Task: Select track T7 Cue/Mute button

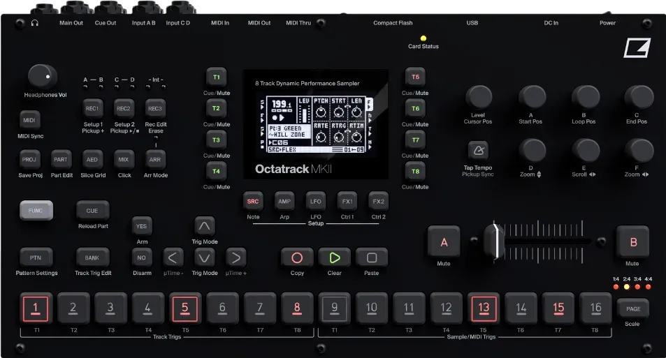Action: click(415, 140)
